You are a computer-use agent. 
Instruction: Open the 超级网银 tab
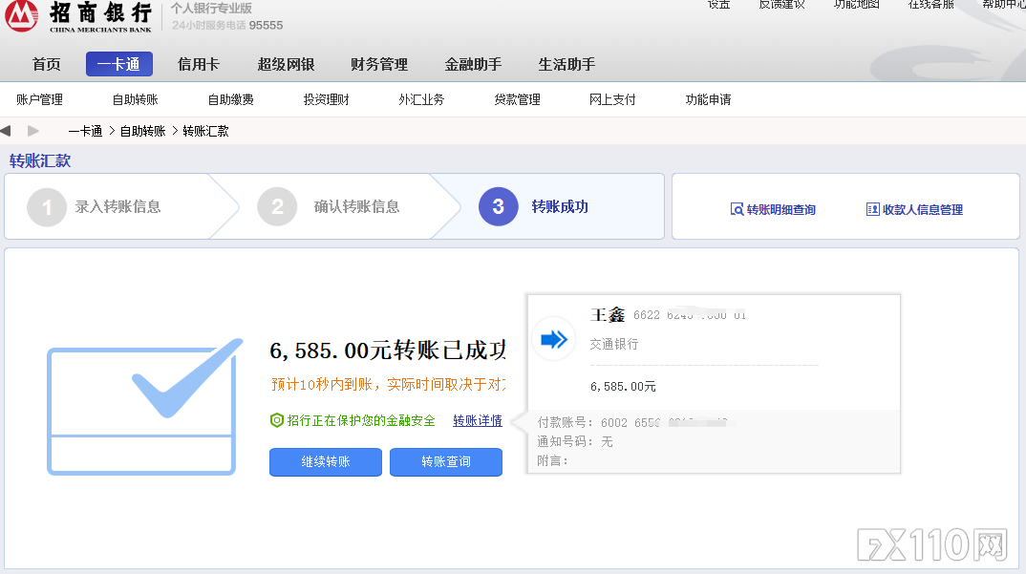point(286,64)
